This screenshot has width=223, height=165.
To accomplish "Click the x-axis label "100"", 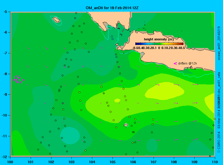I will pyautogui.click(x=10, y=162).
